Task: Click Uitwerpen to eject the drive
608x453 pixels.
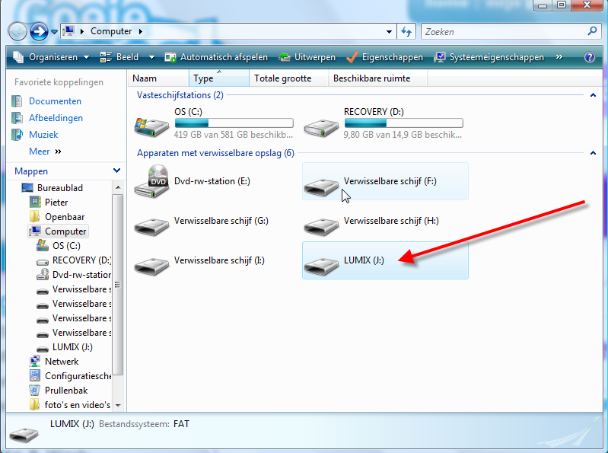Action: coord(307,57)
